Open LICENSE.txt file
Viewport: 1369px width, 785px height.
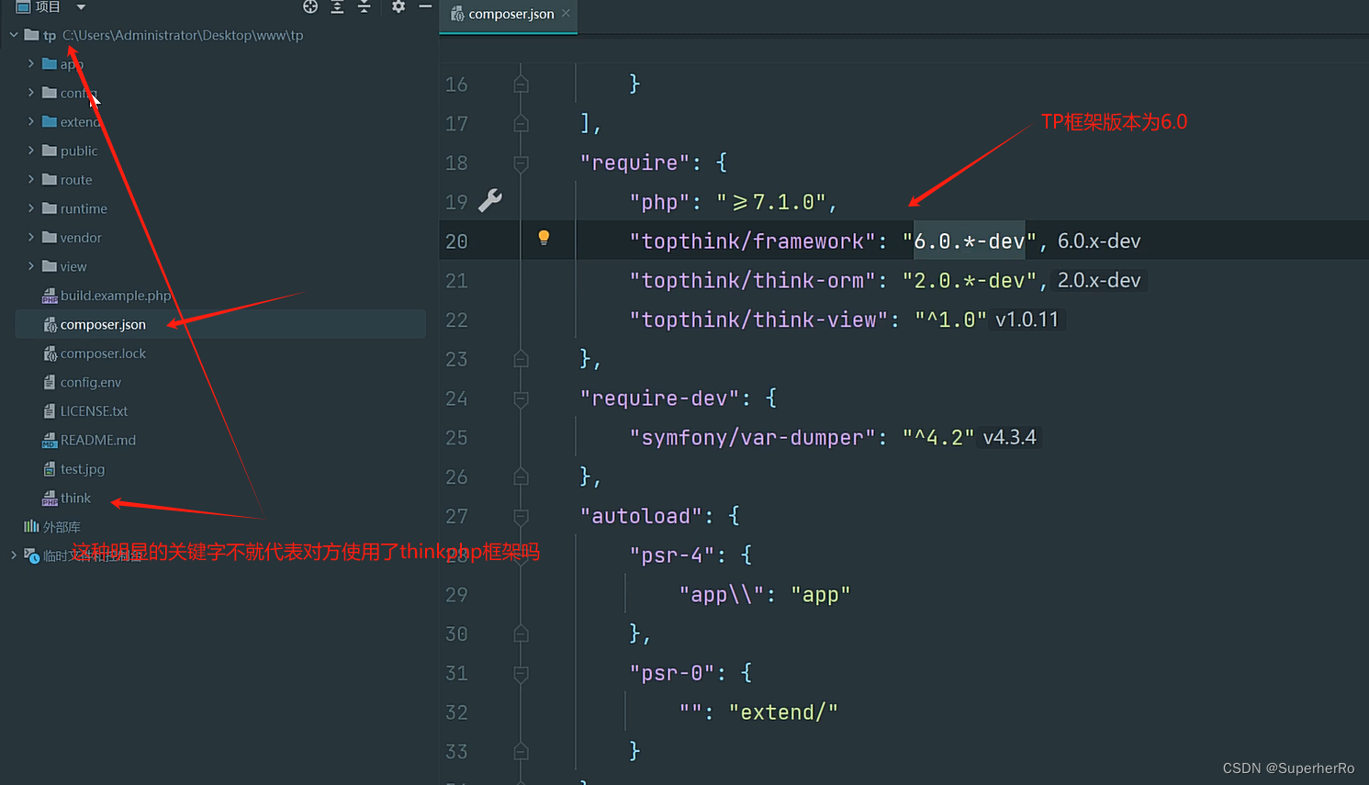pyautogui.click(x=94, y=411)
